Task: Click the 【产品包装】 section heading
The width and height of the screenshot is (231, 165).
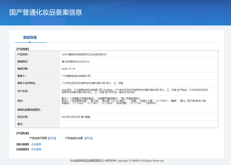Action: 23,133
